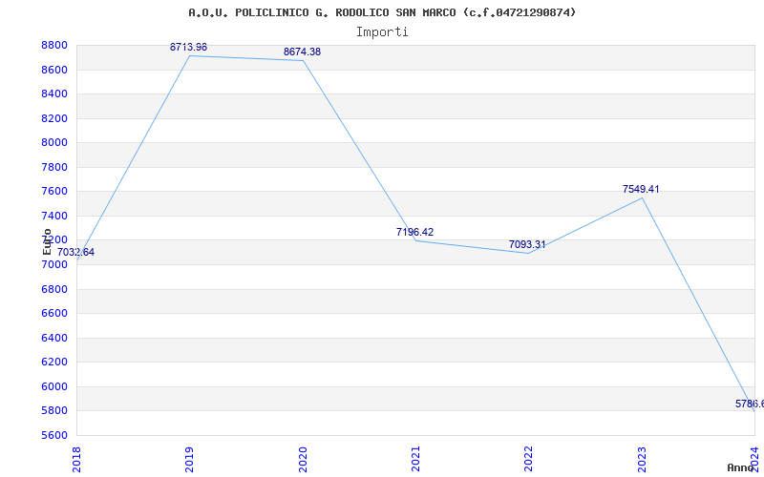Select the 7549.41 data label for 2023
The image size is (764, 477).
tap(641, 189)
